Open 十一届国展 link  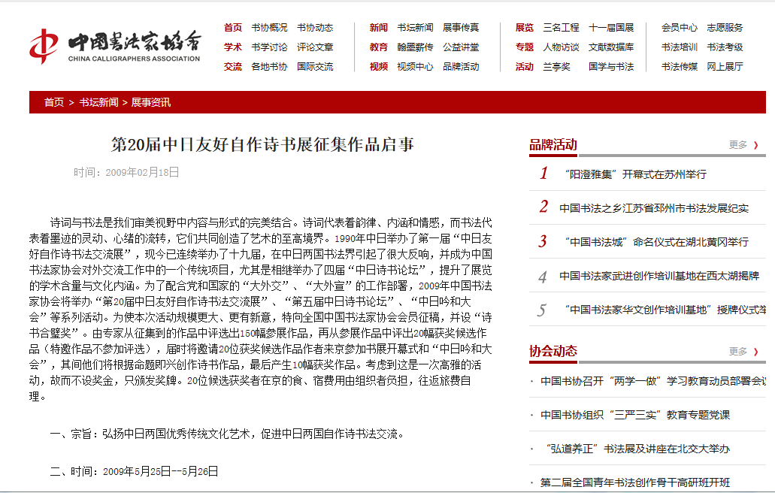(611, 28)
